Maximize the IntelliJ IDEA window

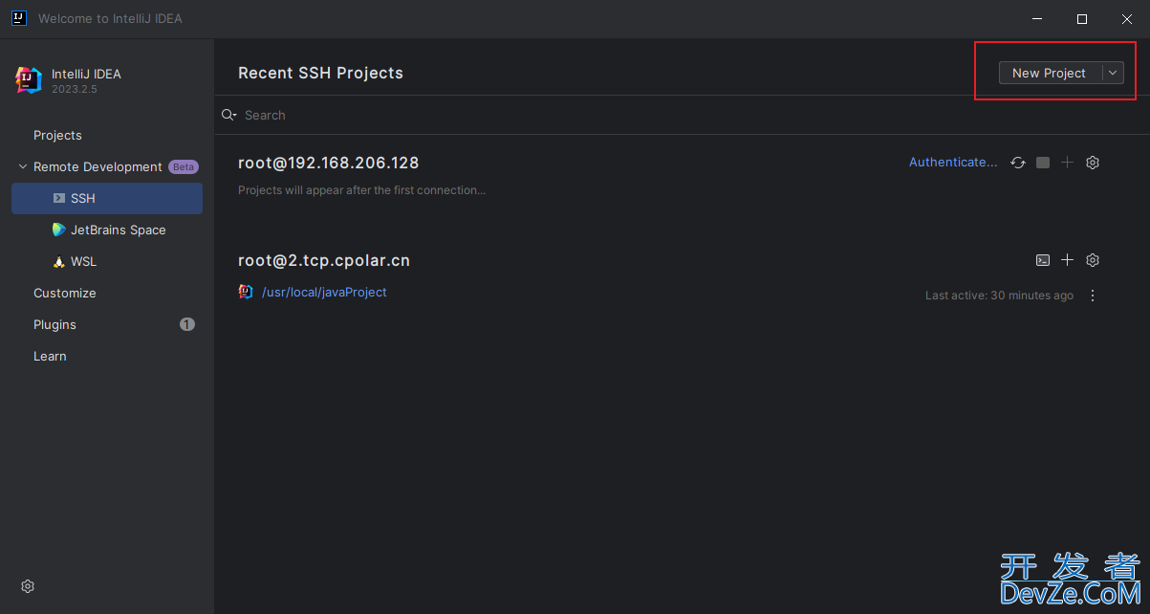click(x=1082, y=19)
